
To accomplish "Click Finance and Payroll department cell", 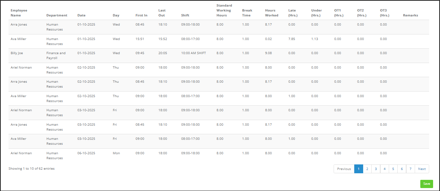I will (56, 55).
